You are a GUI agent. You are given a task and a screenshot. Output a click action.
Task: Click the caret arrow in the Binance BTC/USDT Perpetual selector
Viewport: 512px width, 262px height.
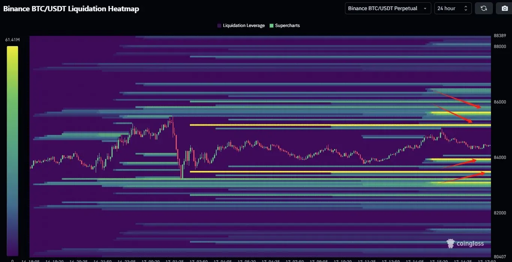click(x=425, y=8)
